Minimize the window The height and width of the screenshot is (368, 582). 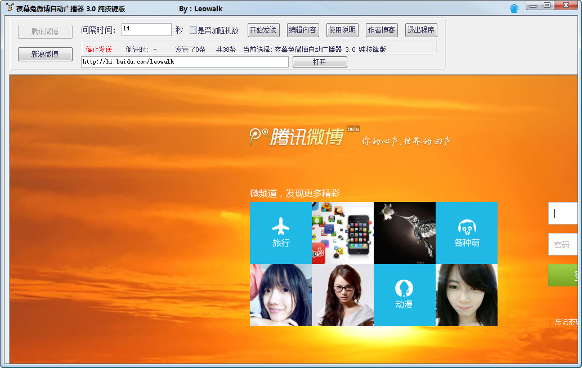point(533,6)
